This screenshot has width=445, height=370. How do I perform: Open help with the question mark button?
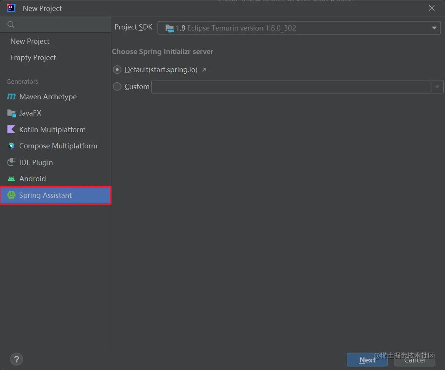17,359
